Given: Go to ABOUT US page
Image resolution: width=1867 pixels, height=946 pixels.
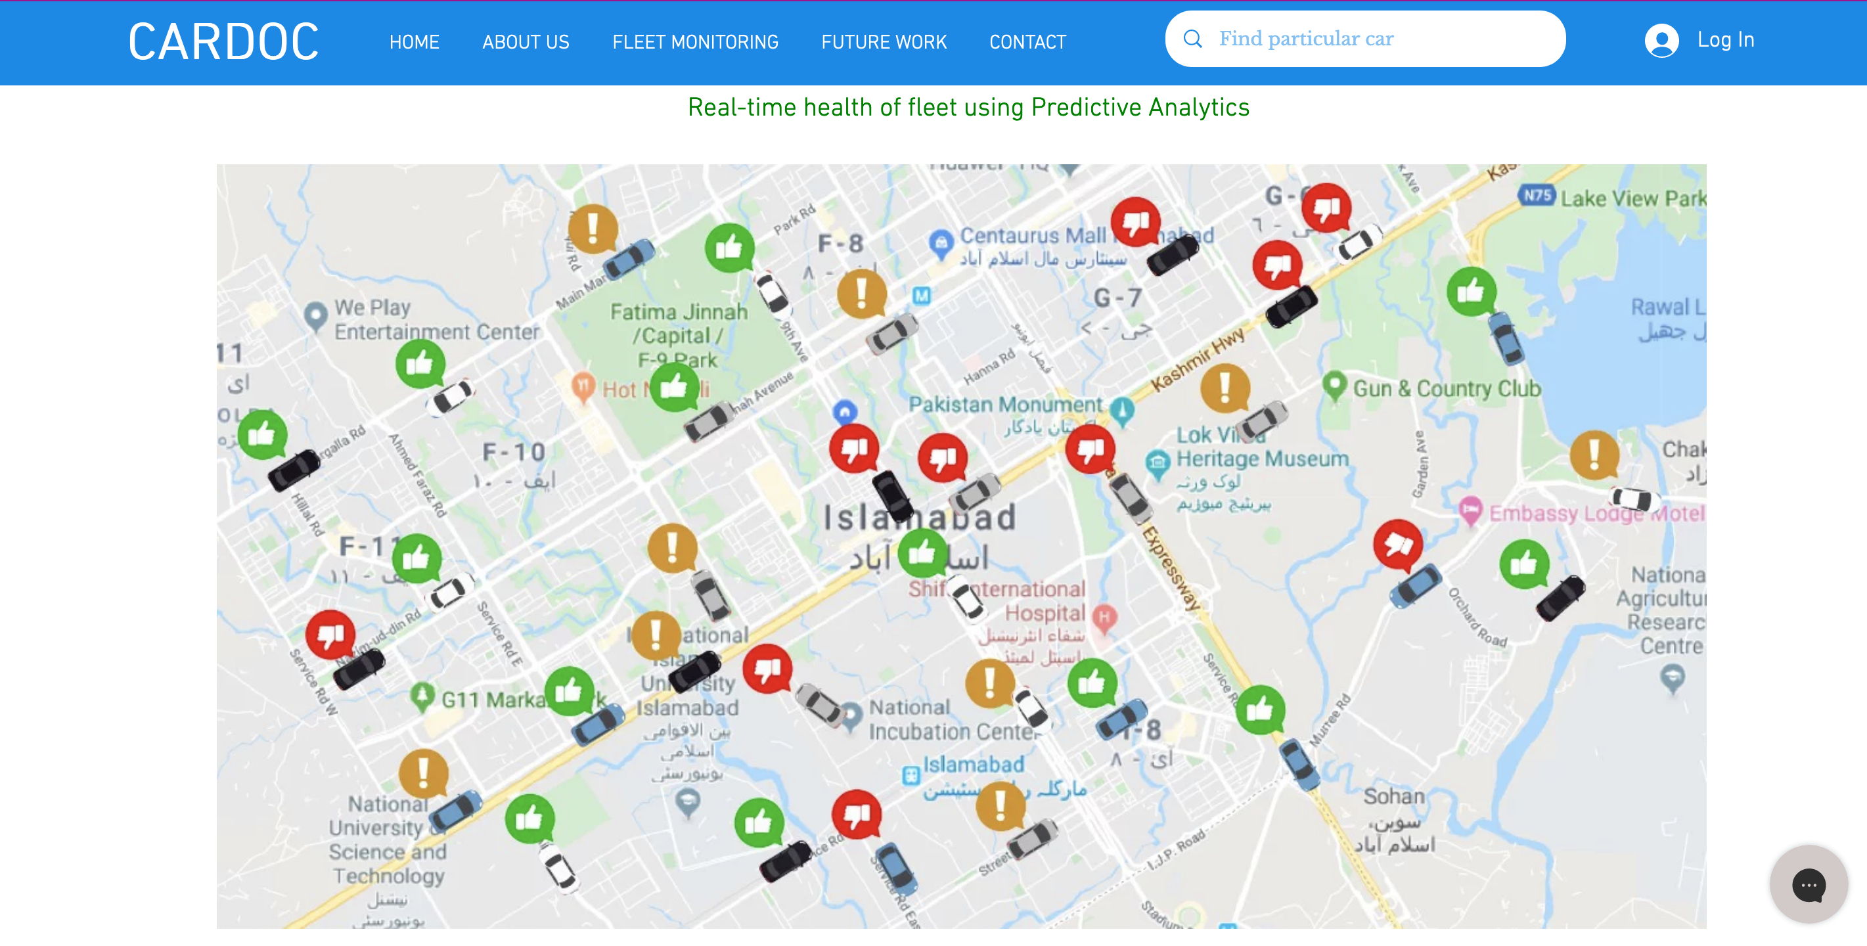Looking at the screenshot, I should coord(526,42).
